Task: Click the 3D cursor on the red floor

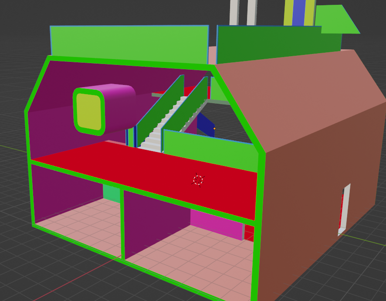Action: (198, 180)
